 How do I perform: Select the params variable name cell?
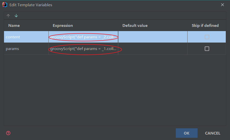coord(26,49)
